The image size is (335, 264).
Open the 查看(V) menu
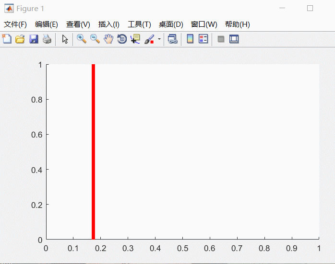click(78, 24)
